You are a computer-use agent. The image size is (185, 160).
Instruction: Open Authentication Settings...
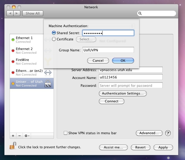pos(123,94)
